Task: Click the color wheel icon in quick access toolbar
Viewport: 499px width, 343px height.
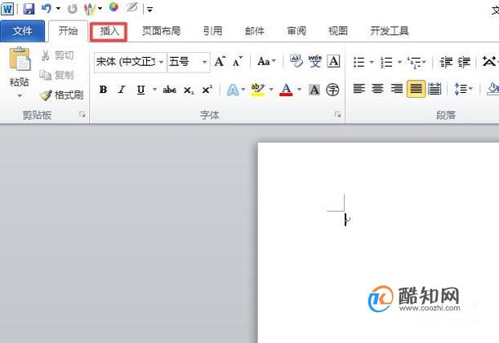Action: pos(114,7)
